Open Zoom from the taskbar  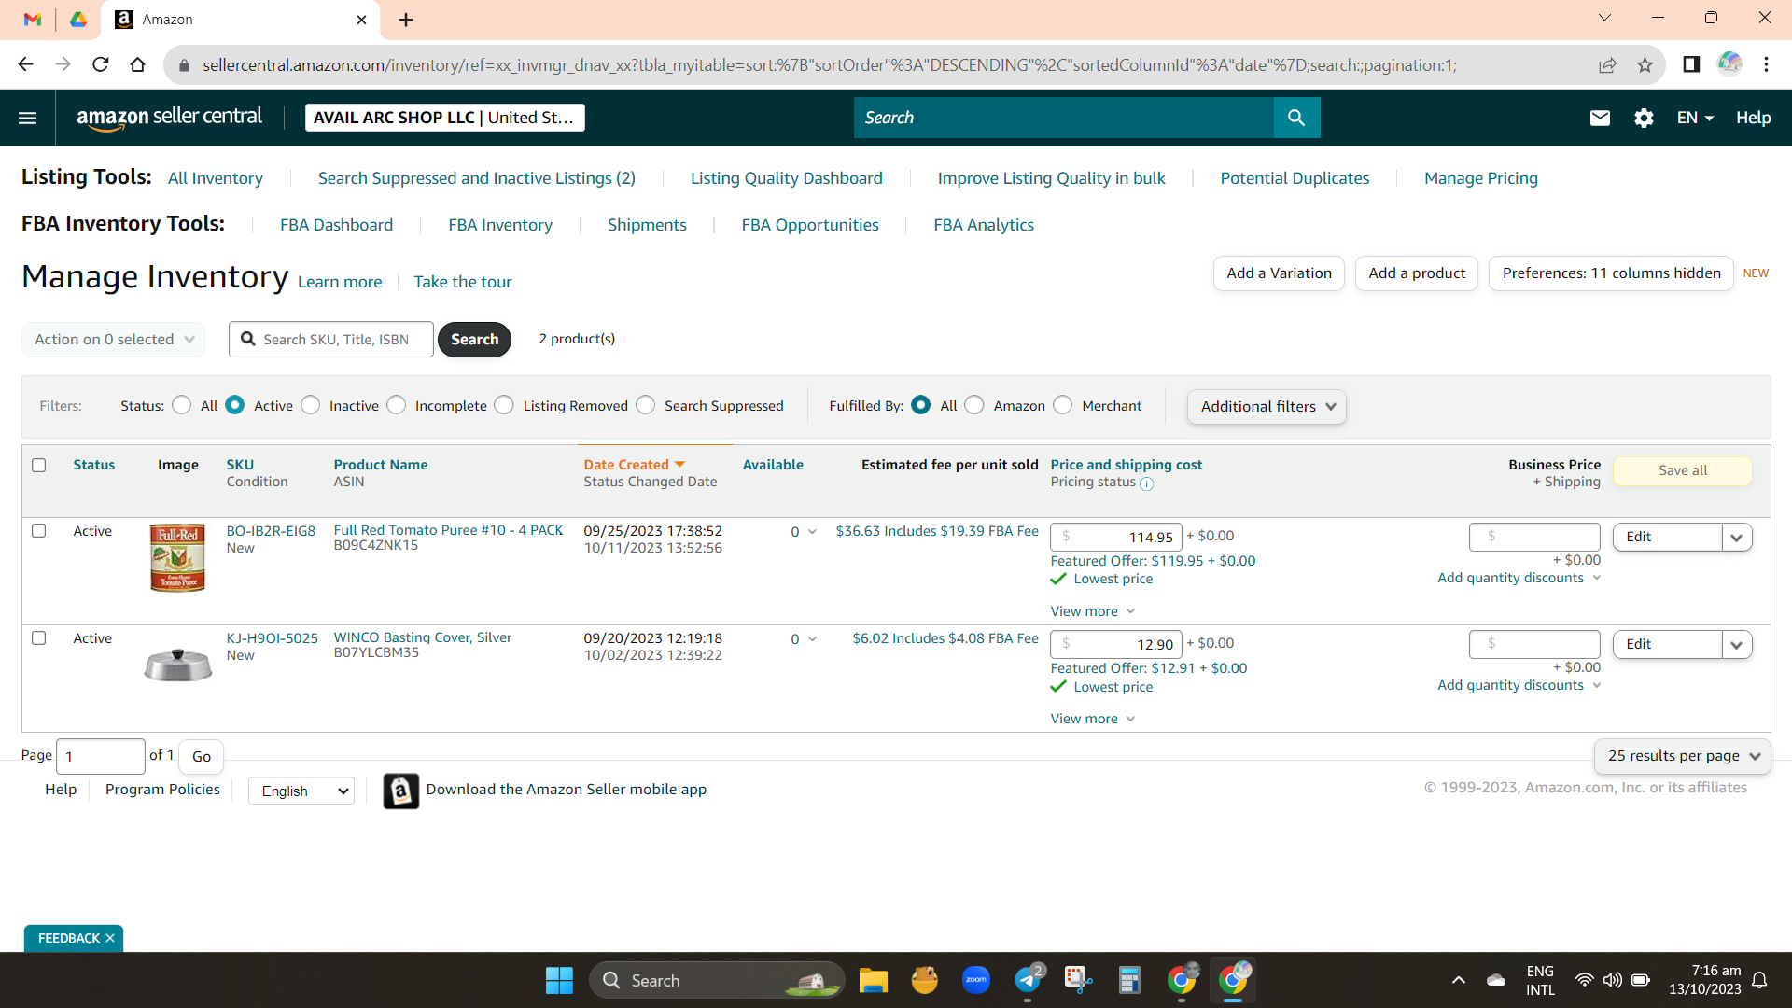tap(976, 981)
